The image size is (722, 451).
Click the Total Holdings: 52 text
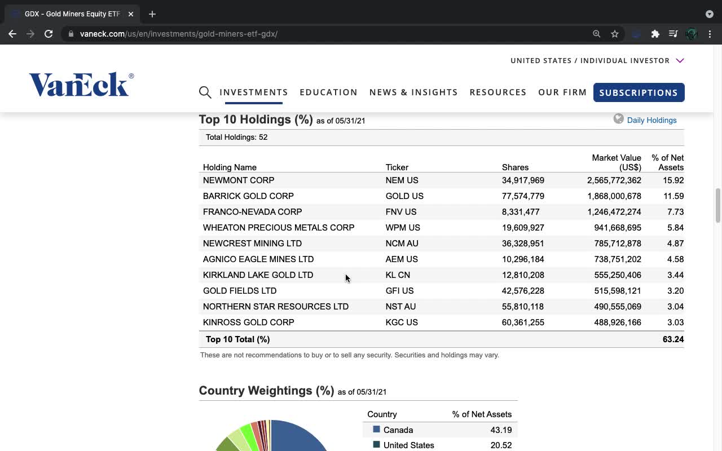(236, 137)
